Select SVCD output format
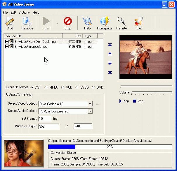 click(77, 87)
